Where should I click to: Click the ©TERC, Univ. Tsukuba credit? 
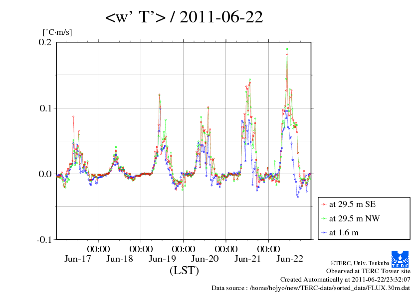[x=360, y=263]
